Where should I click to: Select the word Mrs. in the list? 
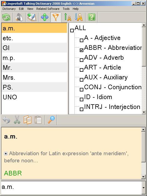(34, 77)
